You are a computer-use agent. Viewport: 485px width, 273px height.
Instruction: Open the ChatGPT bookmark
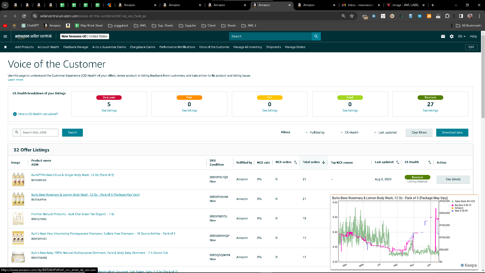(30, 26)
